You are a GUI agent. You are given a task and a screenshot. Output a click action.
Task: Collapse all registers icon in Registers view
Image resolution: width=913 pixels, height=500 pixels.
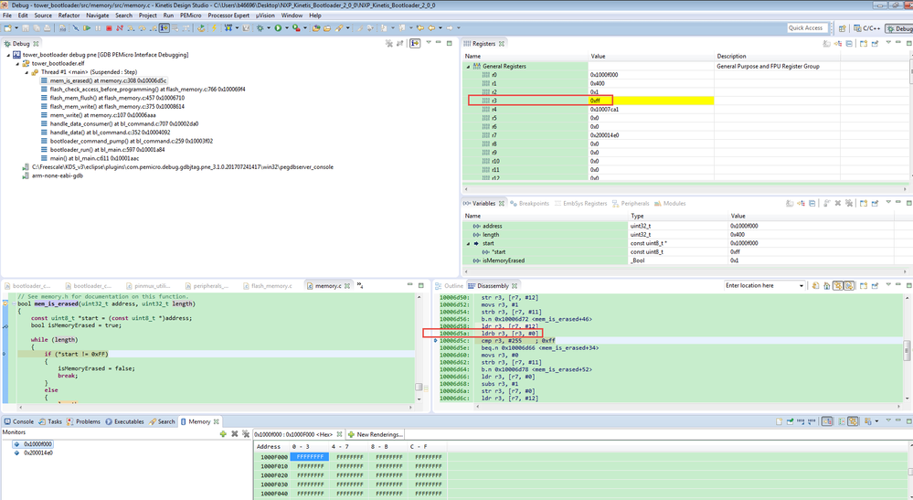tap(849, 44)
